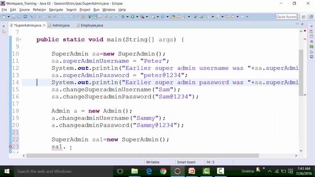Open the Edit menu
This screenshot has height=177, width=315.
13,10
